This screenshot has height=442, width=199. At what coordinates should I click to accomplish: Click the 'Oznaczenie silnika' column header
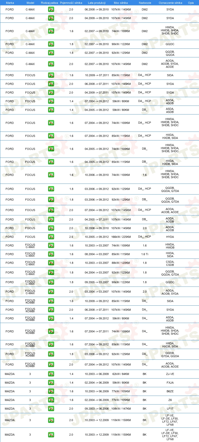click(x=170, y=3)
